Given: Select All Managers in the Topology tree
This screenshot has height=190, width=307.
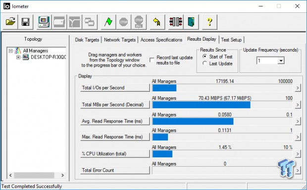Looking at the screenshot, I should [36, 51].
